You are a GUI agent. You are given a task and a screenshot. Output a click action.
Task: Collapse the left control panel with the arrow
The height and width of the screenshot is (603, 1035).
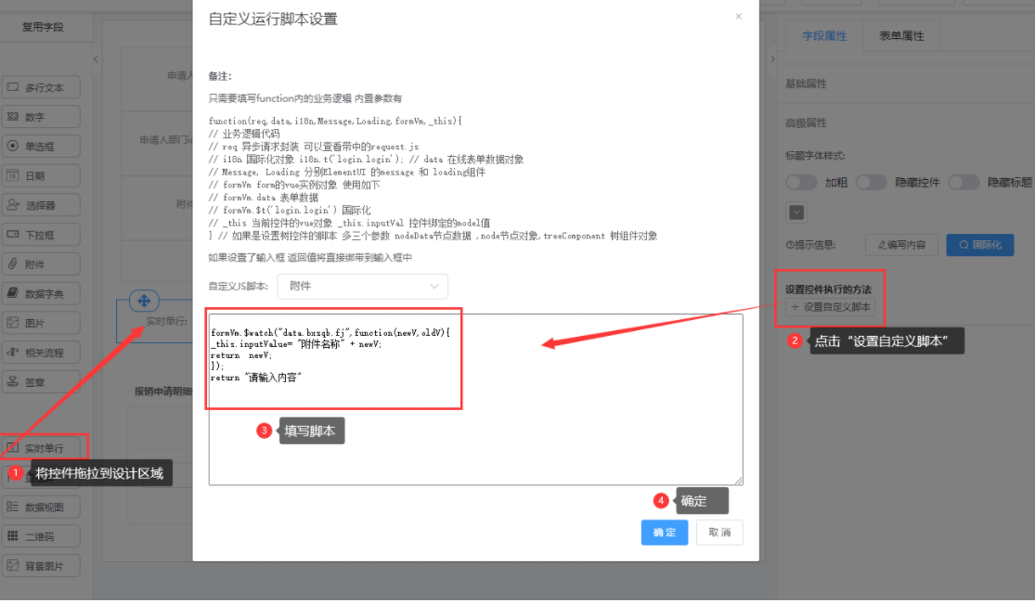tap(96, 59)
